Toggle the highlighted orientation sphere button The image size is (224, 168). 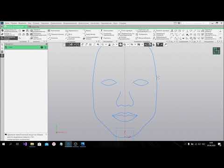click(120, 45)
